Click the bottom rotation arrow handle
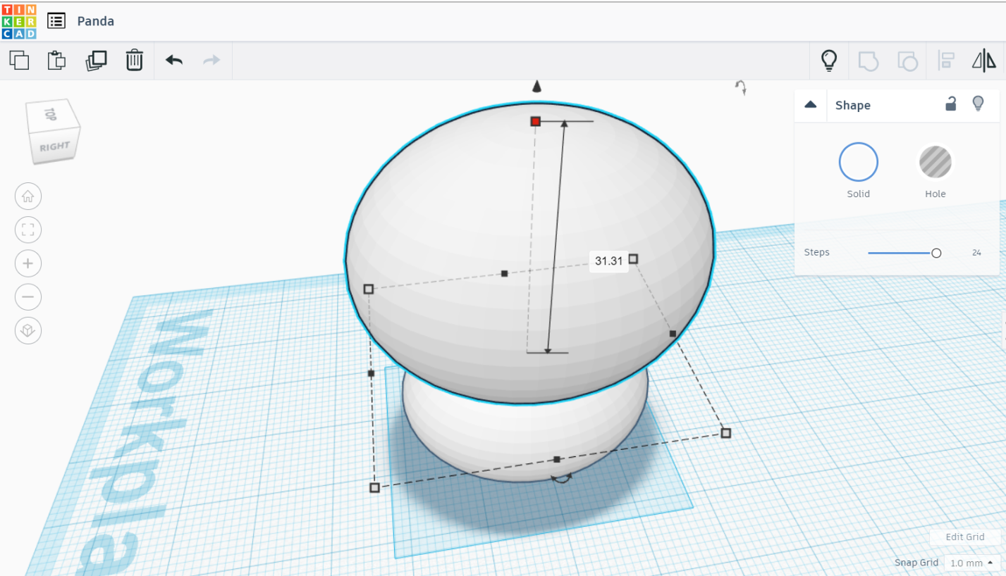The image size is (1006, 576). [x=561, y=478]
